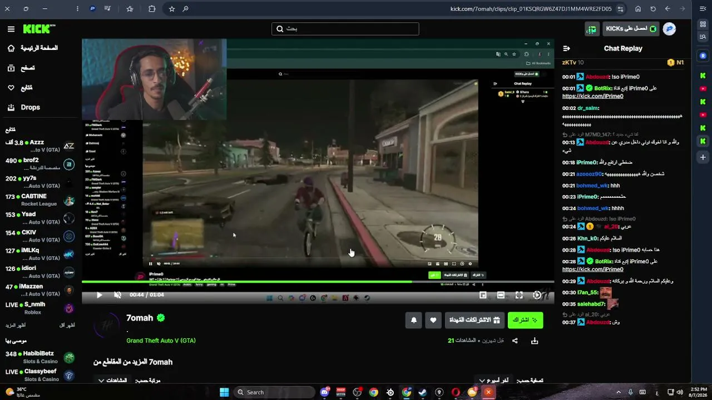Unmute the clip audio
Image resolution: width=712 pixels, height=400 pixels.
click(117, 295)
